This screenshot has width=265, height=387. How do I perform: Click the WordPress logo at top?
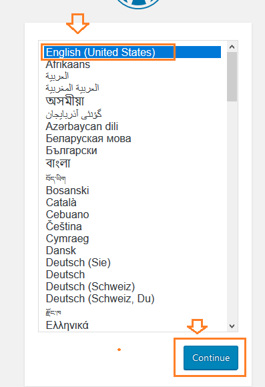click(x=138, y=3)
